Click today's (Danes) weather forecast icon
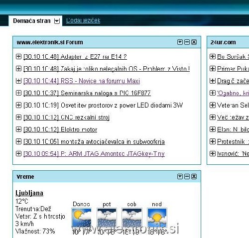This screenshot has height=238, width=249. tap(82, 218)
